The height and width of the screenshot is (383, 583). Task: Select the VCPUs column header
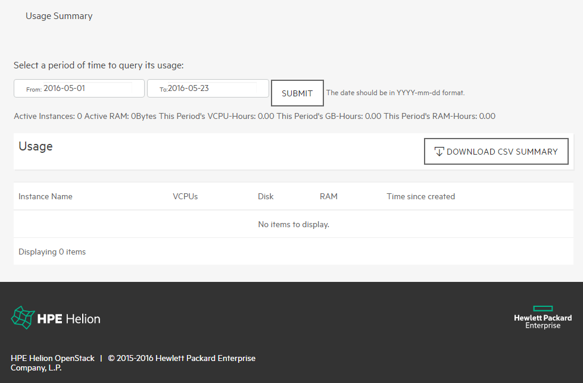pos(185,196)
